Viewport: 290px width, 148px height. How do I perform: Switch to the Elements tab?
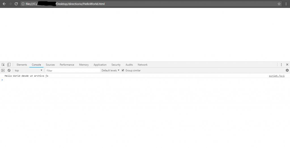(x=22, y=65)
